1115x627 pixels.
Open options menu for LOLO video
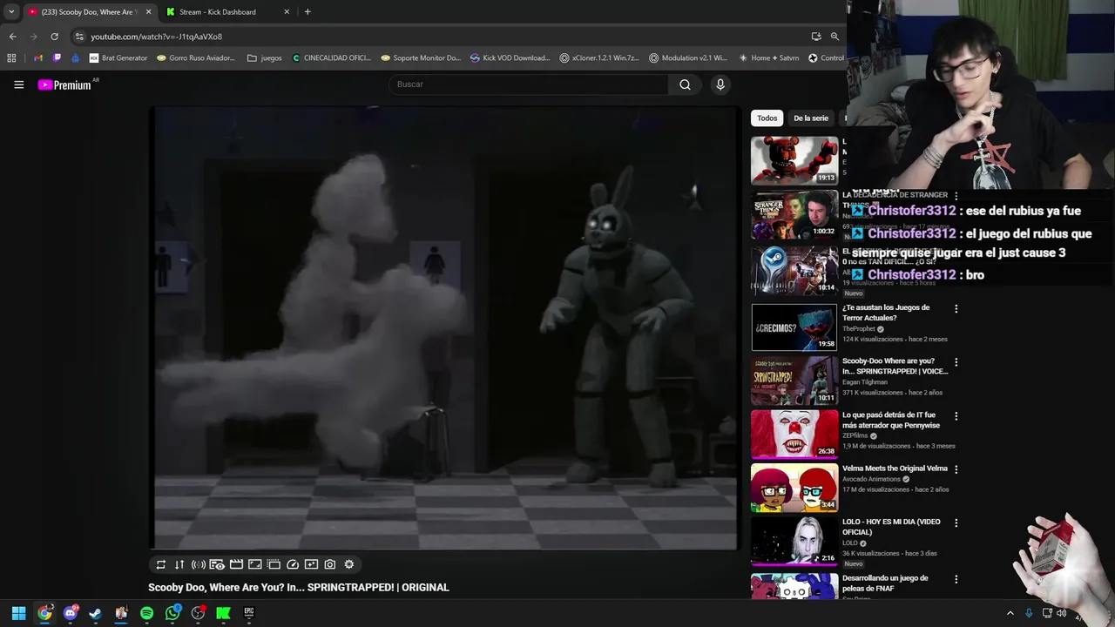[956, 522]
